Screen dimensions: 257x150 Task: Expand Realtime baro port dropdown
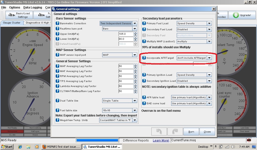(135, 28)
